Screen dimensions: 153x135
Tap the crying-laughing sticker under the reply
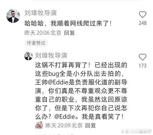coord(39,125)
